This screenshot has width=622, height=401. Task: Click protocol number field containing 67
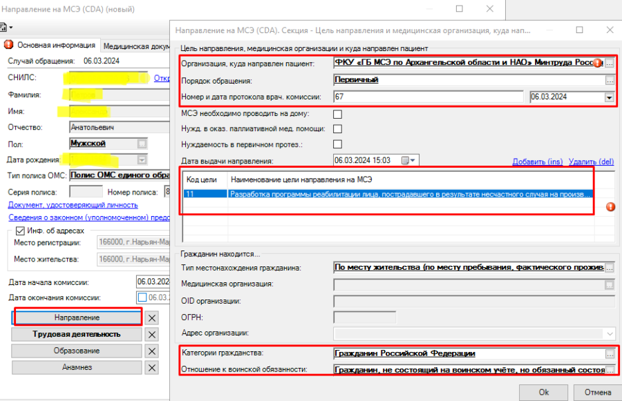(x=428, y=97)
